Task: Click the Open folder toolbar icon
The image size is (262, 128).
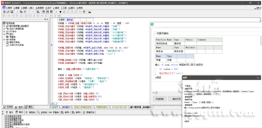Action: [8, 12]
